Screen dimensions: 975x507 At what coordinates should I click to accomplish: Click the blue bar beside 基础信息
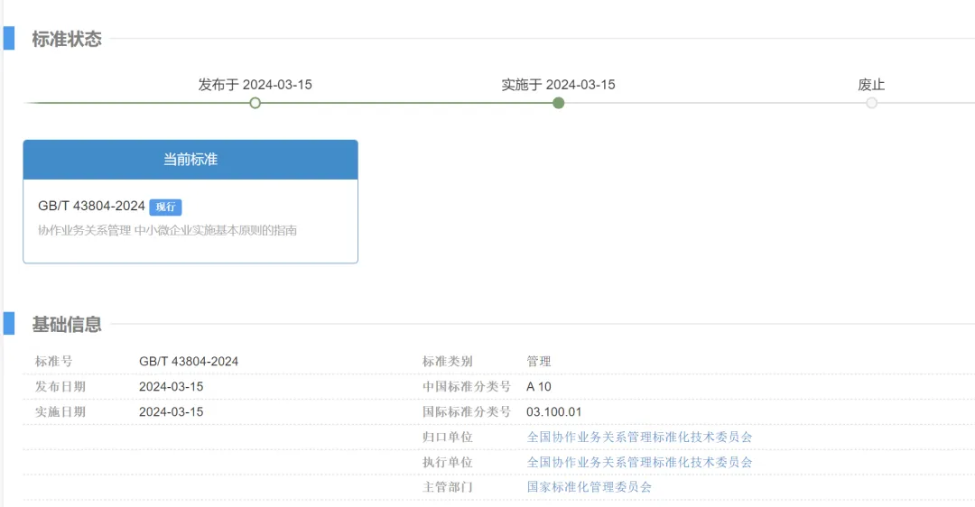point(9,324)
